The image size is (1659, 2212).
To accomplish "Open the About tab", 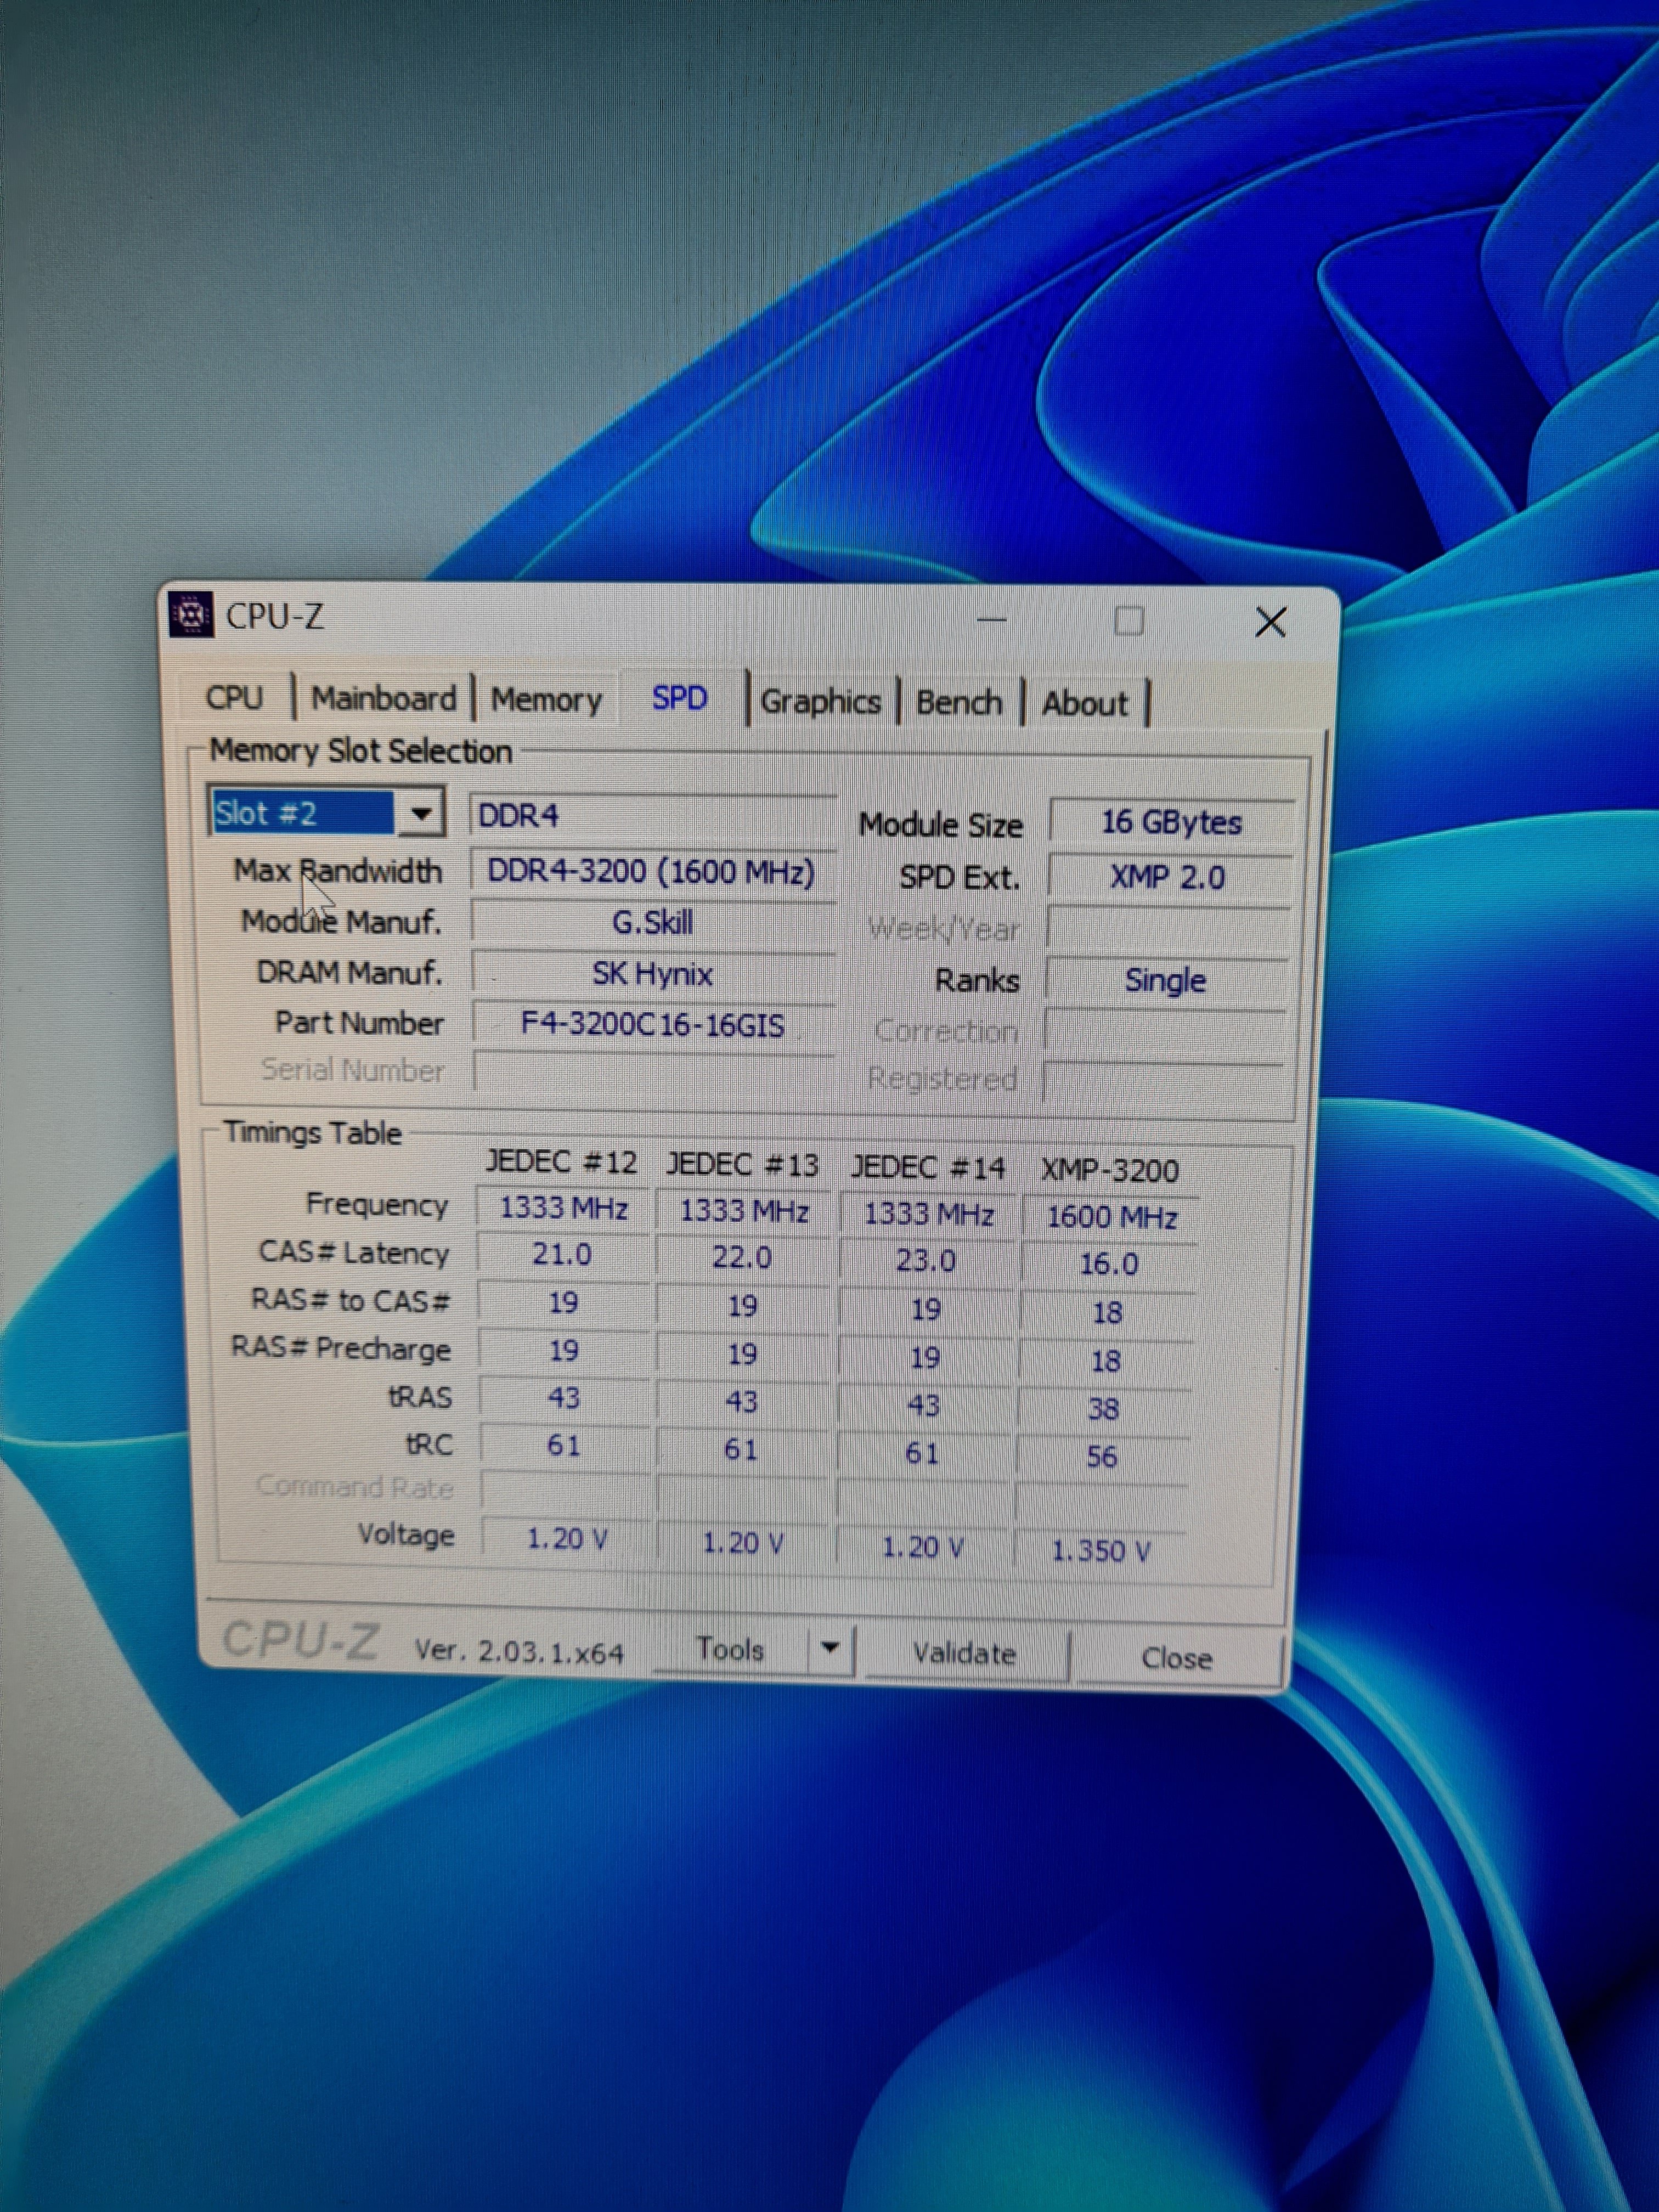I will pyautogui.click(x=1084, y=703).
